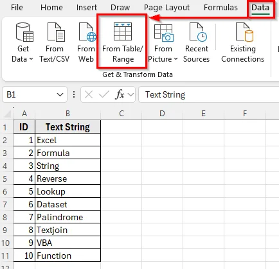Select the cell containing Reverse
This screenshot has width=279, height=269.
[67, 178]
